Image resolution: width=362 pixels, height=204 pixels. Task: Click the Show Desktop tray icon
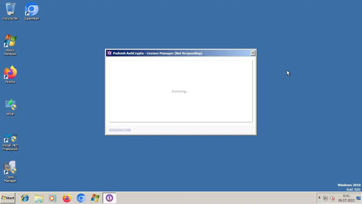pos(359,198)
